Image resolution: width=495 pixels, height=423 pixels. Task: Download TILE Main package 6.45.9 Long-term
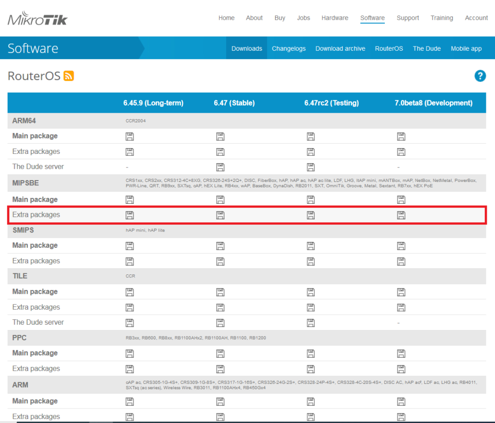click(x=130, y=292)
